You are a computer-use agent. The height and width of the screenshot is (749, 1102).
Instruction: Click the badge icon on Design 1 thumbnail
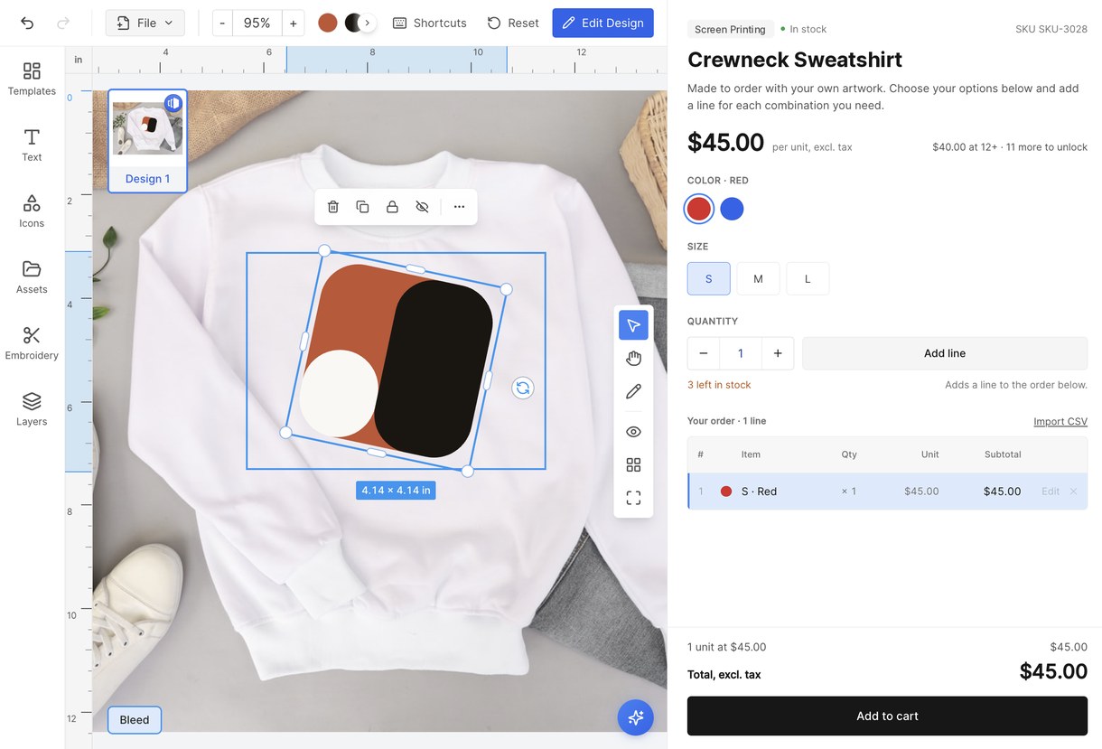(x=173, y=103)
